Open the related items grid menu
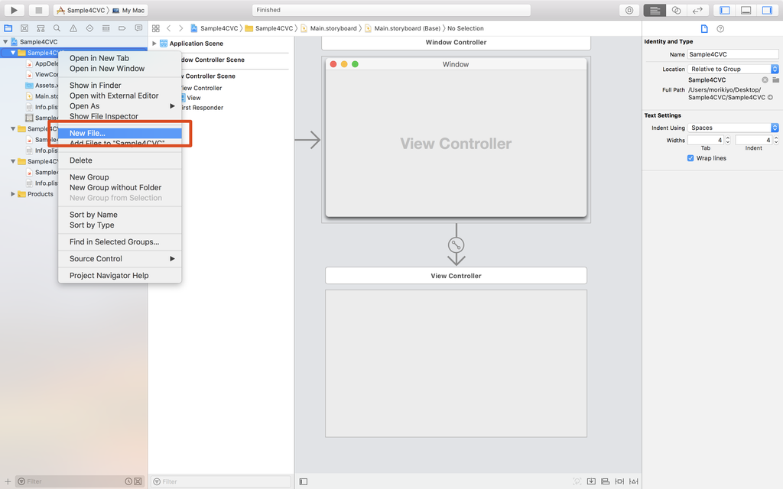The height and width of the screenshot is (489, 783). click(x=156, y=28)
